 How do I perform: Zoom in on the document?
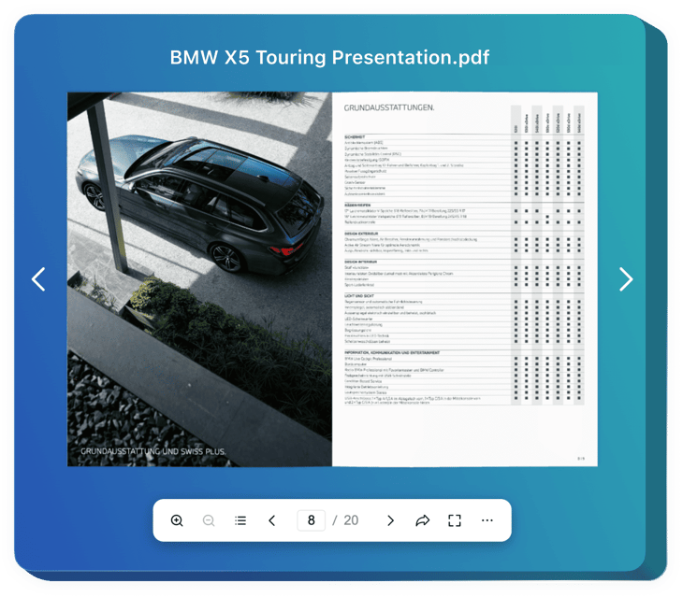click(177, 520)
